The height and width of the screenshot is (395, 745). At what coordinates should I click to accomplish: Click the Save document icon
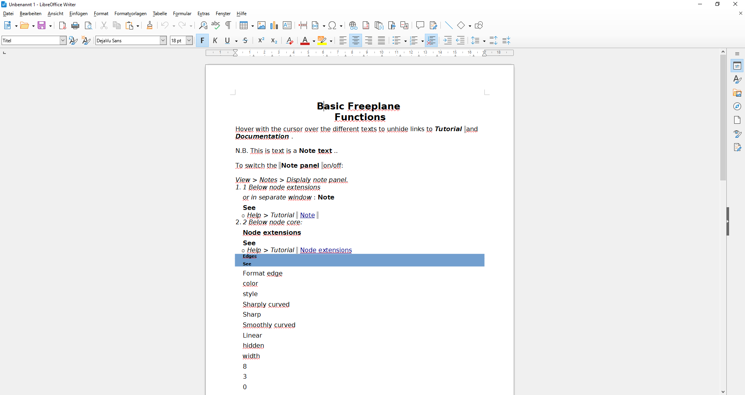(x=42, y=26)
